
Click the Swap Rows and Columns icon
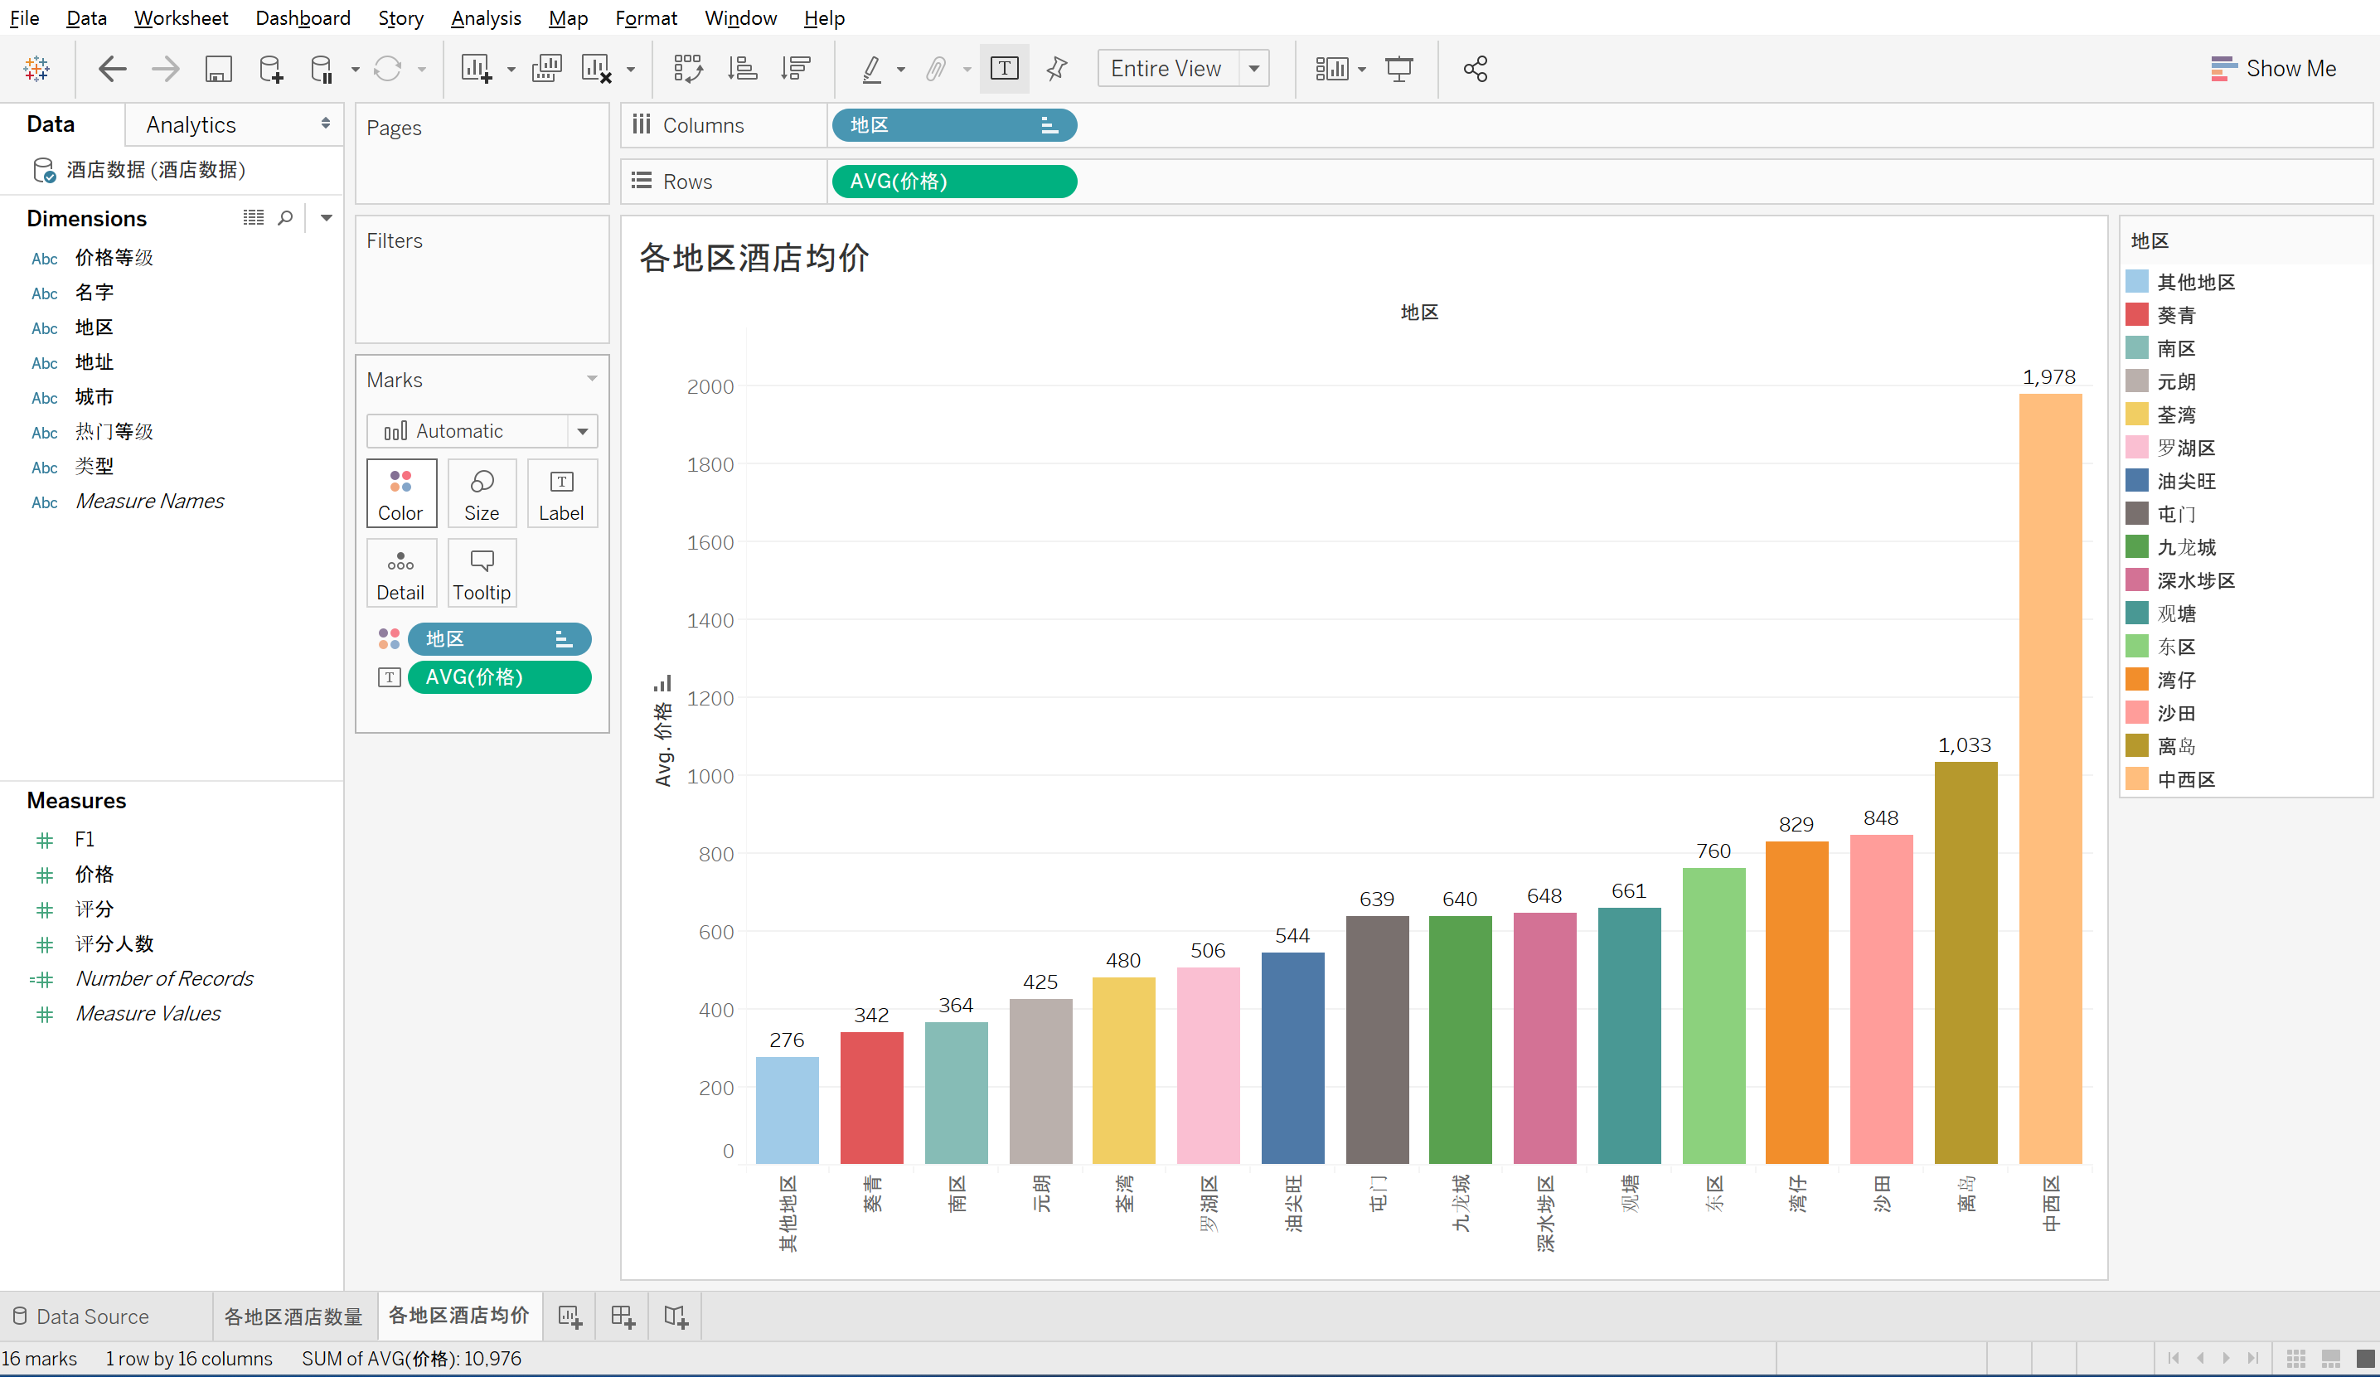coord(687,69)
